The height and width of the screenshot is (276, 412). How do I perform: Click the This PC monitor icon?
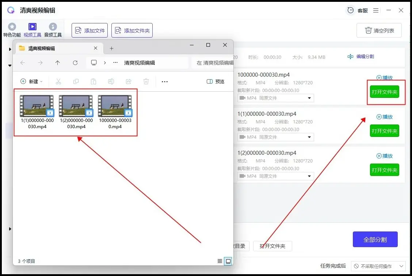pyautogui.click(x=94, y=62)
